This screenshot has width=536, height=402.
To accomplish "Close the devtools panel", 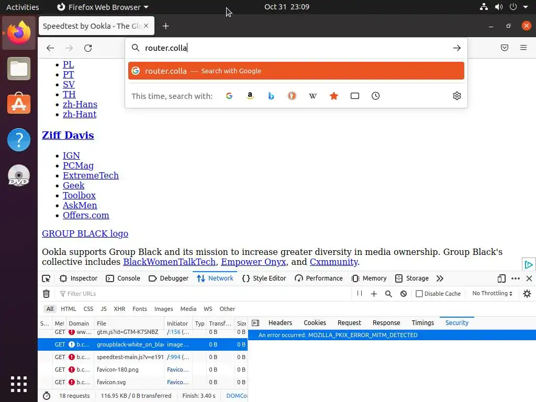I will [x=529, y=278].
